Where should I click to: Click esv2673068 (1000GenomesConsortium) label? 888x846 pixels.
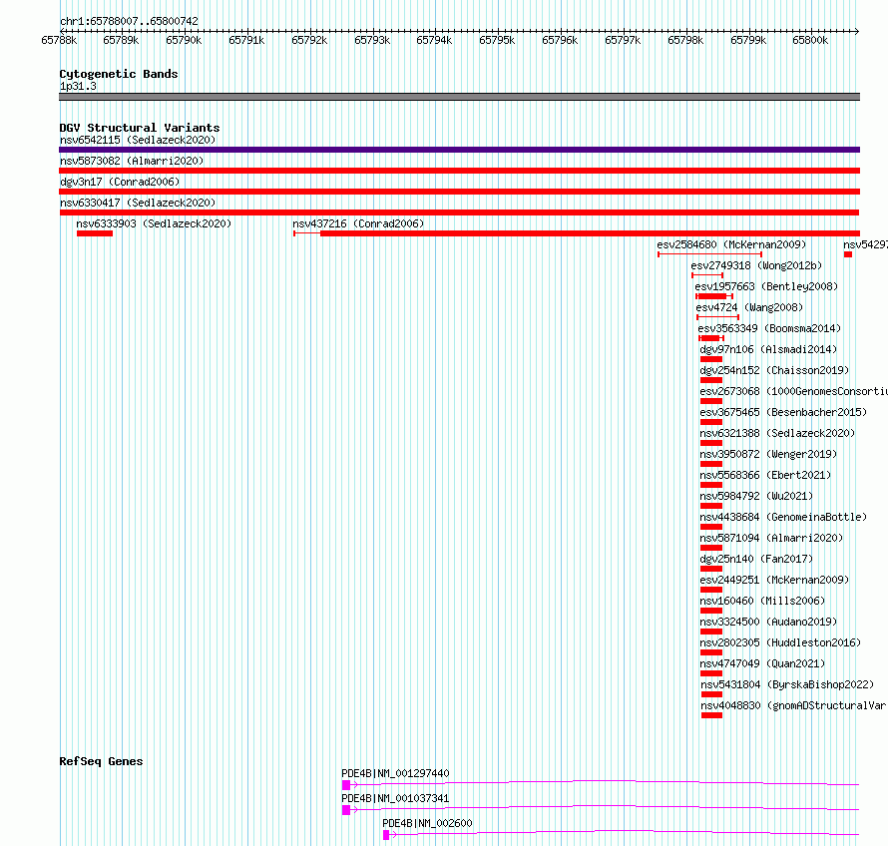click(793, 391)
